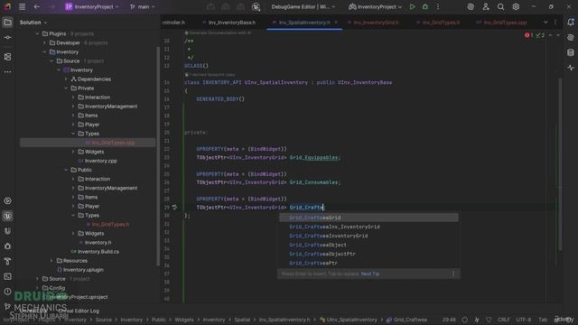Expand the Resources folder

click(51, 261)
